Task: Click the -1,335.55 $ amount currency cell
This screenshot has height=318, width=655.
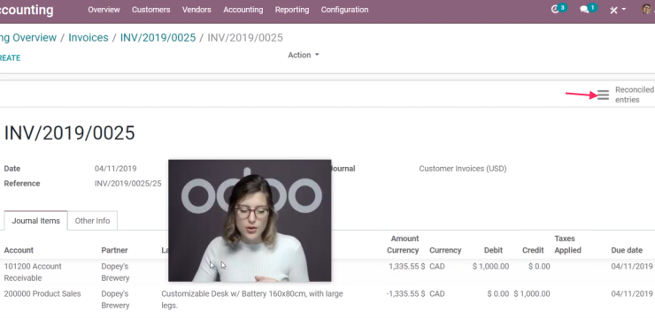Action: click(x=405, y=294)
